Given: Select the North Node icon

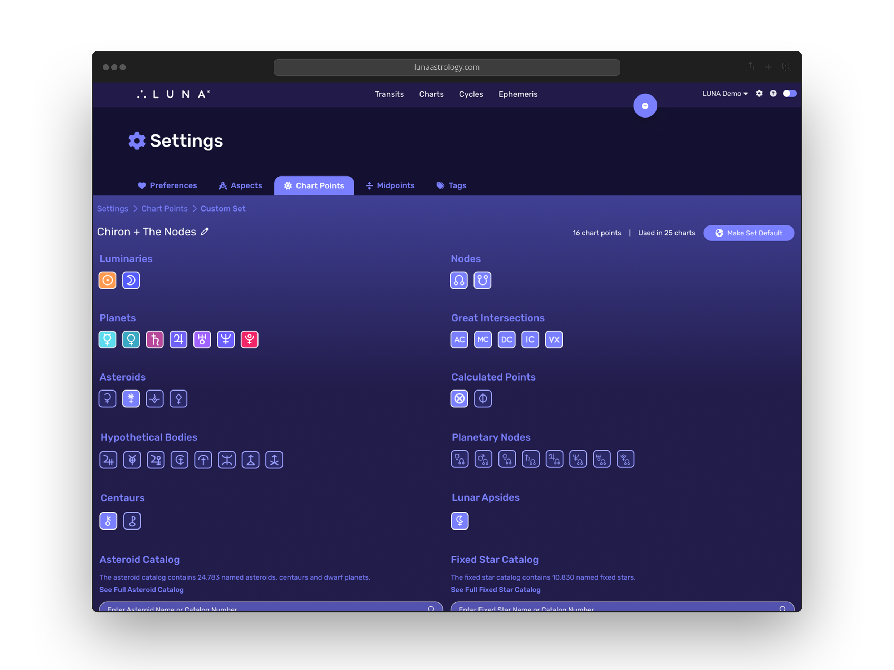Looking at the screenshot, I should 459,280.
